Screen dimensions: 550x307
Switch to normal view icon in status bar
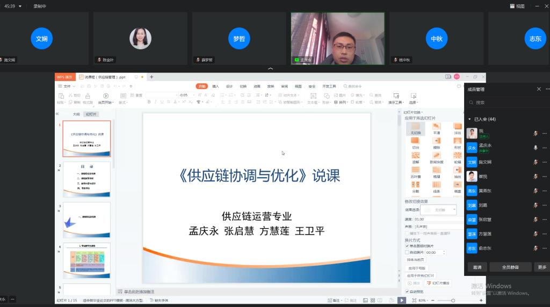[365, 301]
